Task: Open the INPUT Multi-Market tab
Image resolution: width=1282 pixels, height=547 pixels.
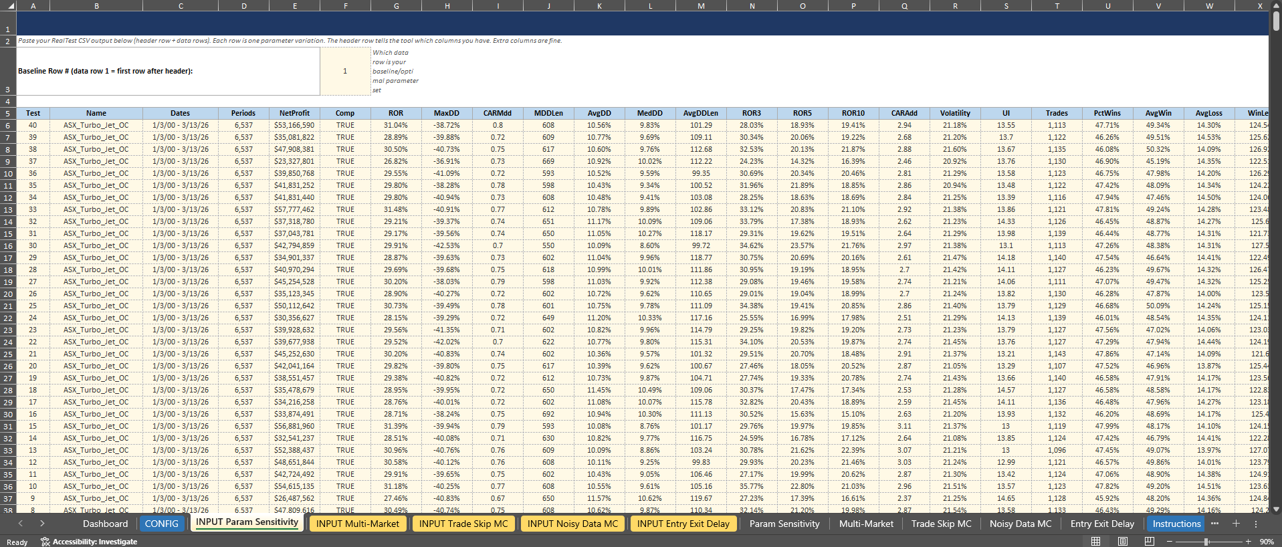Action: (x=358, y=524)
